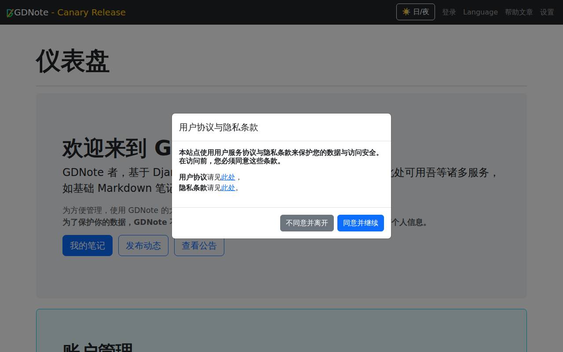Image resolution: width=563 pixels, height=352 pixels.
Task: Open the 用户协议 此处 link
Action: click(x=228, y=177)
